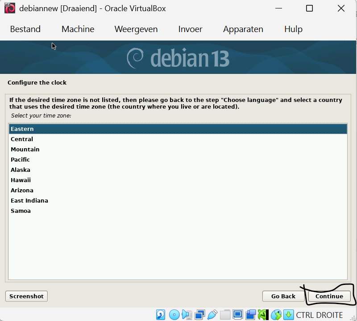Close the VirtualBox window
Screen dimensions: 357x321
(341, 8)
